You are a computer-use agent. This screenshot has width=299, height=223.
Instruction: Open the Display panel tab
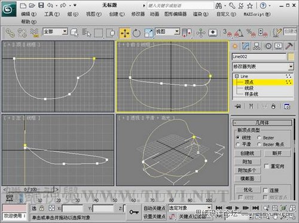pyautogui.click(x=279, y=46)
